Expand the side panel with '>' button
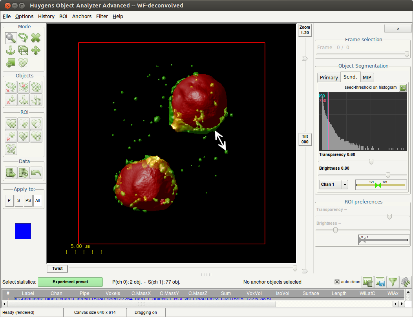413x317 pixels. [x=398, y=29]
